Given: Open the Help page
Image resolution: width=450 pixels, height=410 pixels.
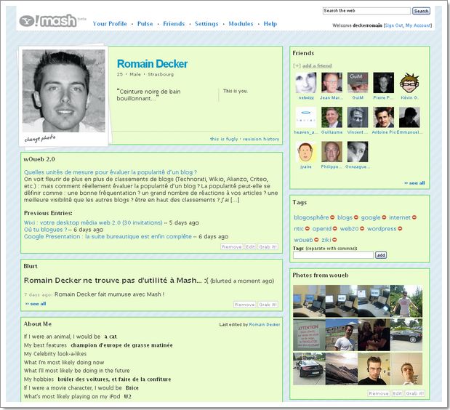Looking at the screenshot, I should (270, 24).
